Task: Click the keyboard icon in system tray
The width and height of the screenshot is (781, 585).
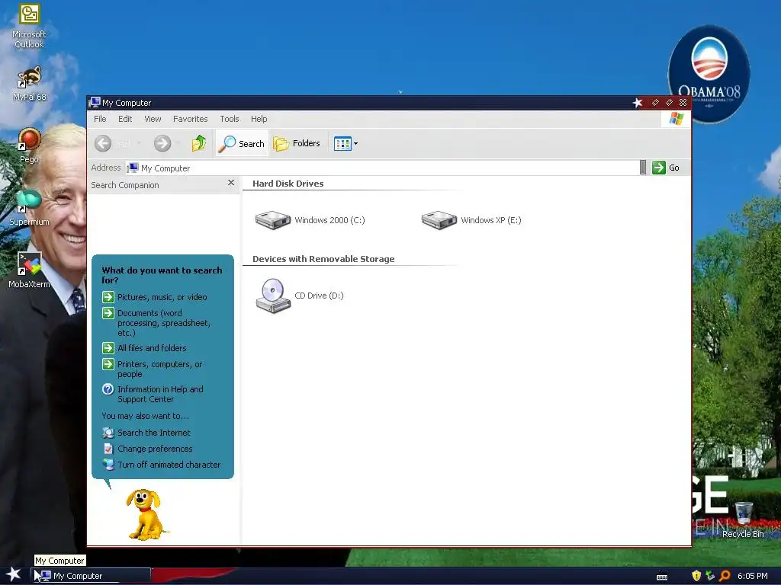Action: [662, 577]
